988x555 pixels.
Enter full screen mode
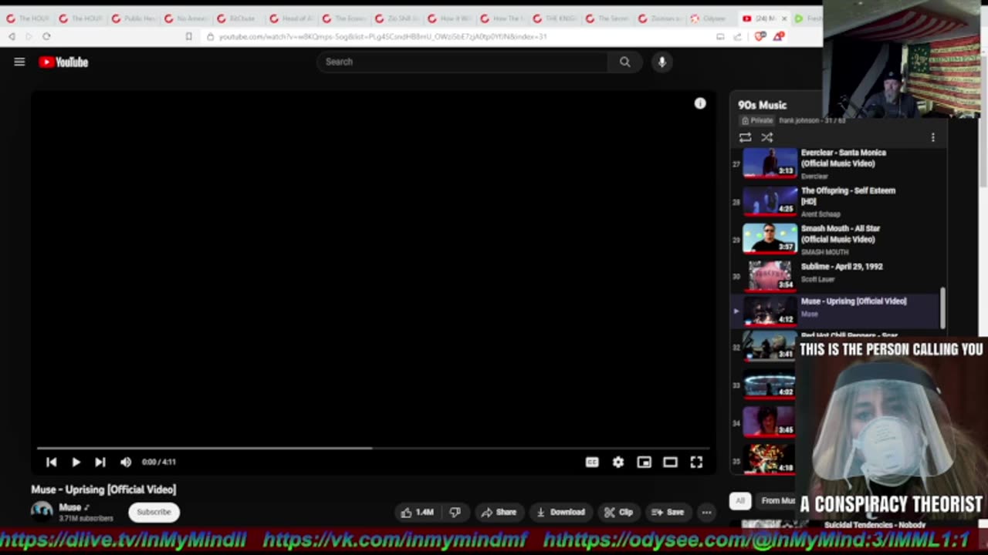coord(696,462)
